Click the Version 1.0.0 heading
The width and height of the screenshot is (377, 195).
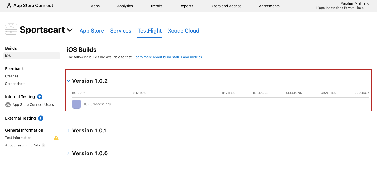90,153
